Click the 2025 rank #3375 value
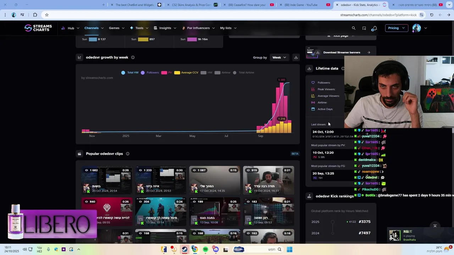 365,222
